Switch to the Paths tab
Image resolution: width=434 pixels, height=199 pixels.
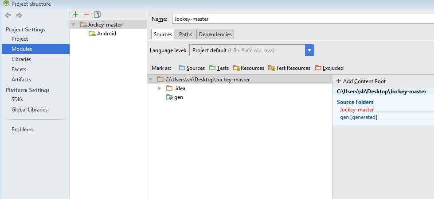(186, 34)
